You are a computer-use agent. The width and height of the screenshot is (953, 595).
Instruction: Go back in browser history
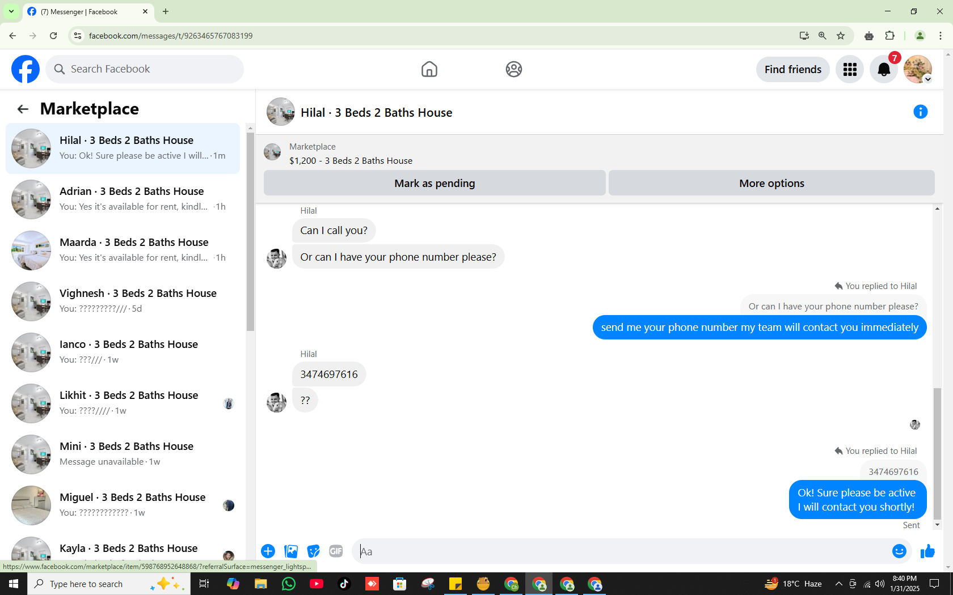12,36
